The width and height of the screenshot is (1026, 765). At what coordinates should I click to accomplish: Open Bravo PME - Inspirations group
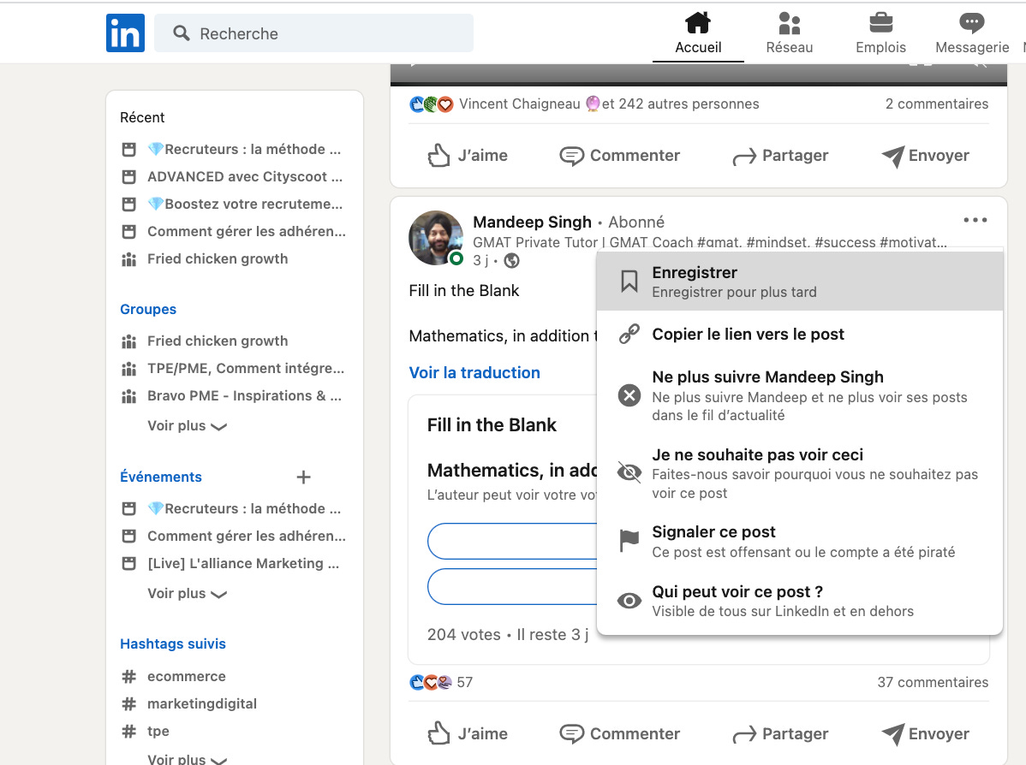click(244, 396)
